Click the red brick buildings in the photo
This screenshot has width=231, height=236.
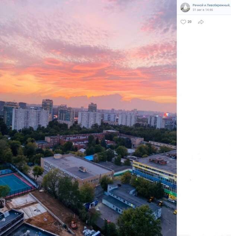72,140
